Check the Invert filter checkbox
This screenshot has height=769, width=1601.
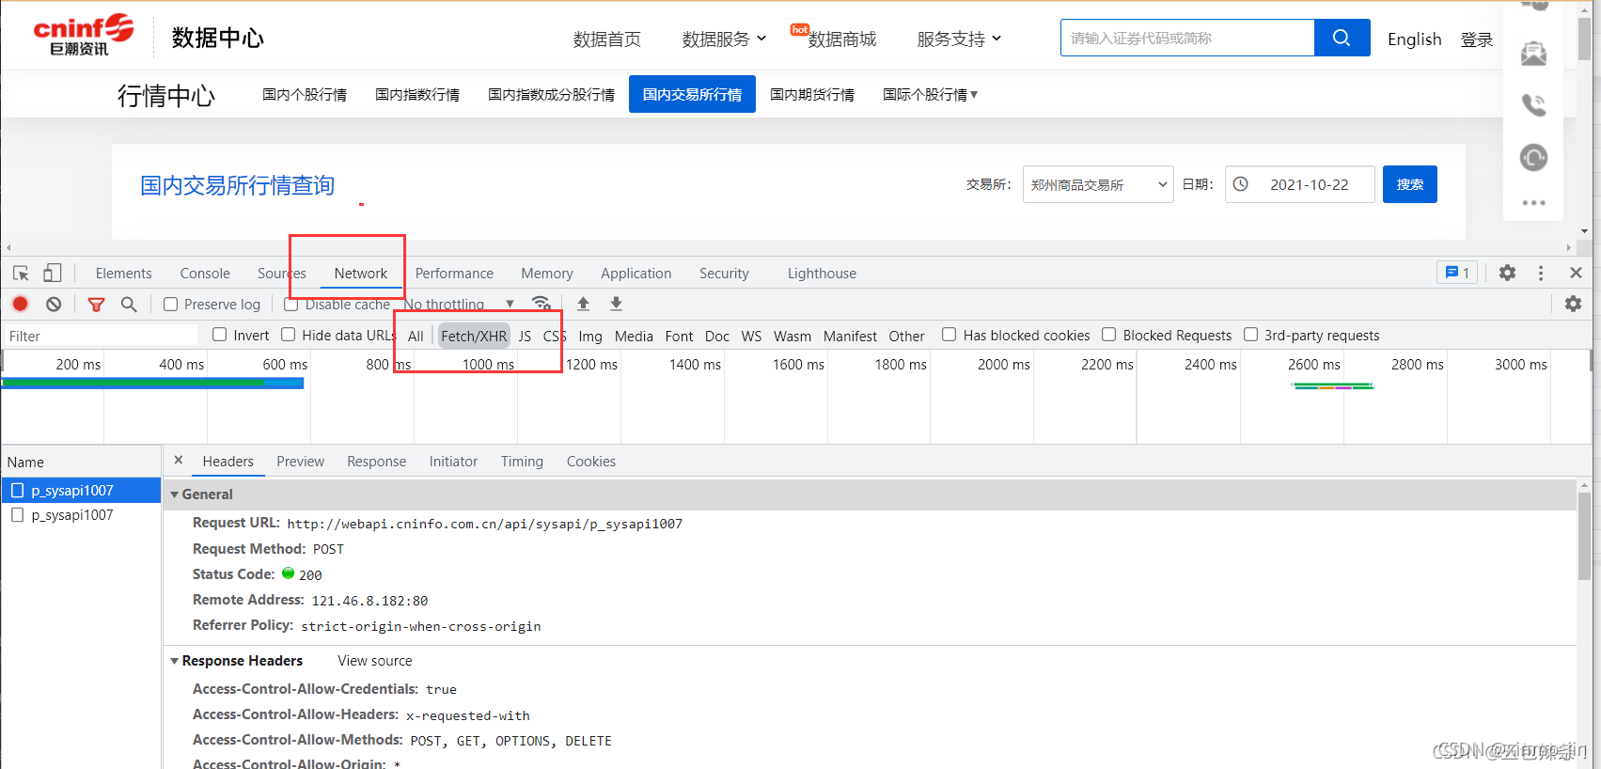tap(219, 335)
